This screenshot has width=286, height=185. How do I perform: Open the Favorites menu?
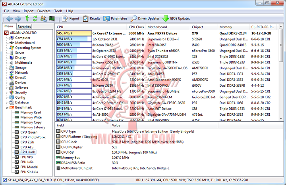[x=44, y=11]
